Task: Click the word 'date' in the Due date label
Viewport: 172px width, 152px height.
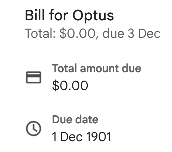Action: coord(87,119)
